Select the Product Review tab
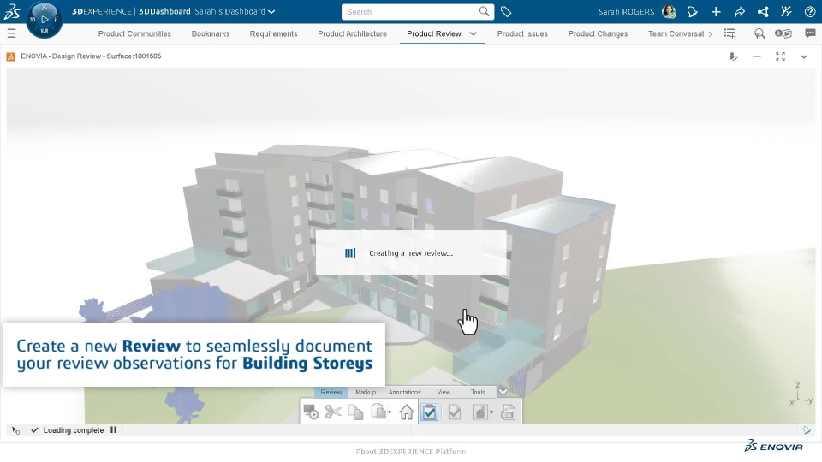822x462 pixels. [433, 33]
